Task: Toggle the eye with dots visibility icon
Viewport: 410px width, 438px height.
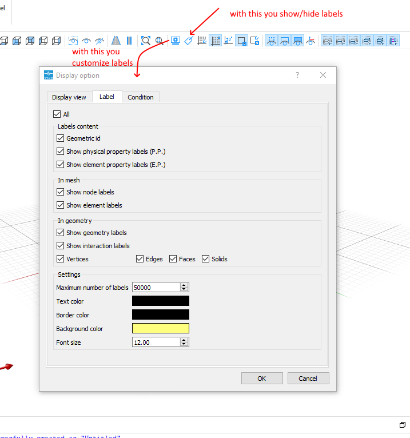Action: point(272,41)
